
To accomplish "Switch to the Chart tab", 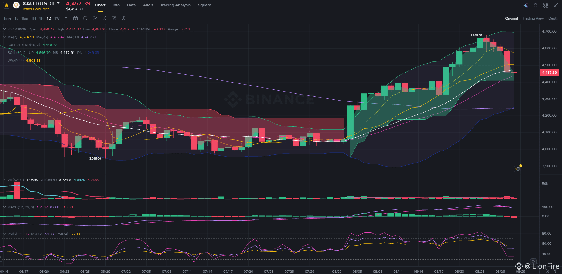I will click(x=100, y=5).
